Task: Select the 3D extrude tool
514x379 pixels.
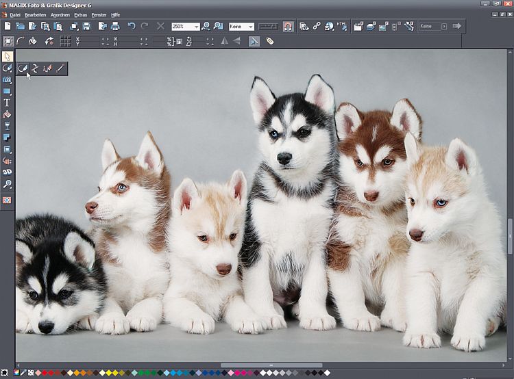Action: pyautogui.click(x=8, y=172)
